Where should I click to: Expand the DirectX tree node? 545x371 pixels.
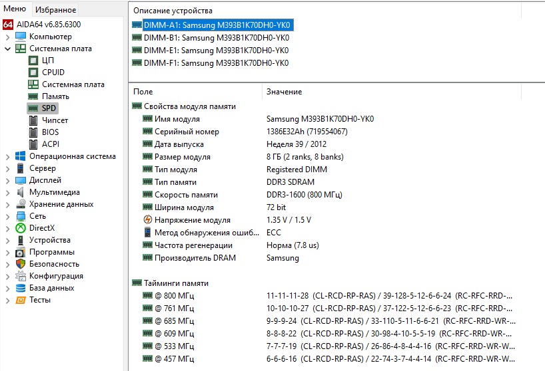(7, 229)
